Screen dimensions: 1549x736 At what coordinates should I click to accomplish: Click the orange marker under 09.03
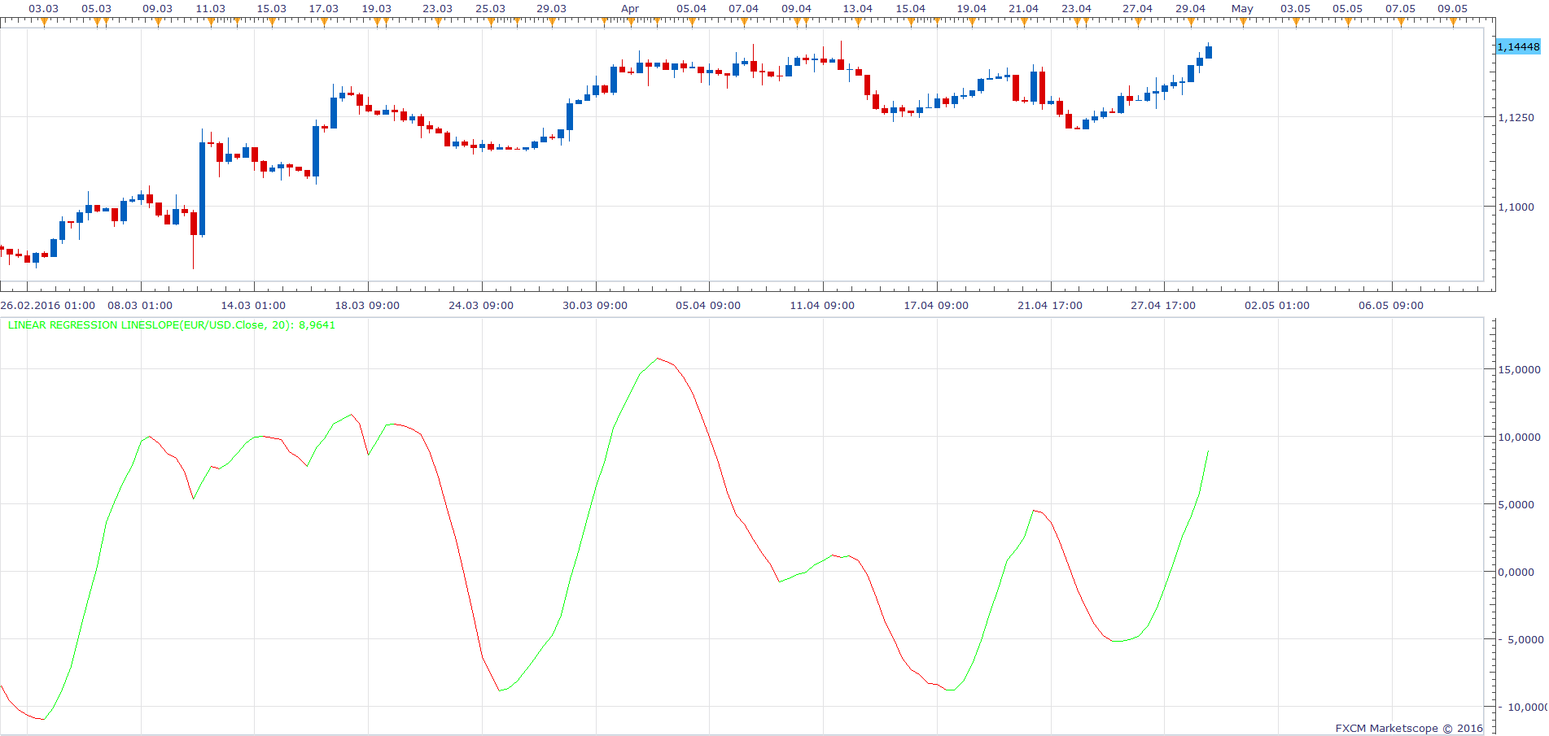158,22
